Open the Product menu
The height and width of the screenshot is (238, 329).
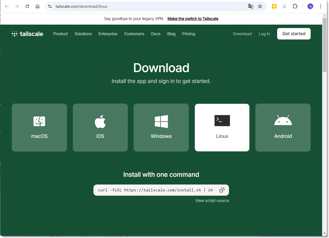tap(60, 34)
